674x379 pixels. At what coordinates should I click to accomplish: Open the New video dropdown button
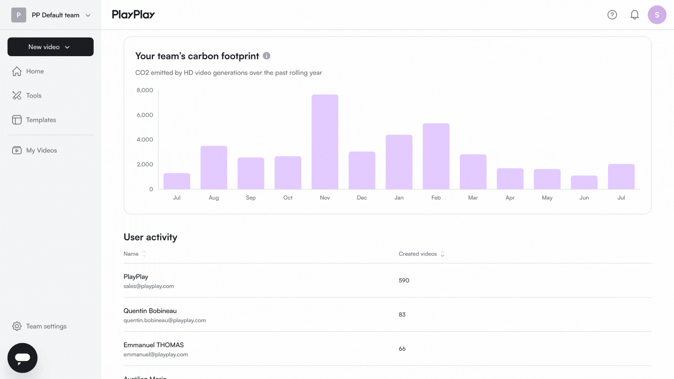click(x=51, y=47)
